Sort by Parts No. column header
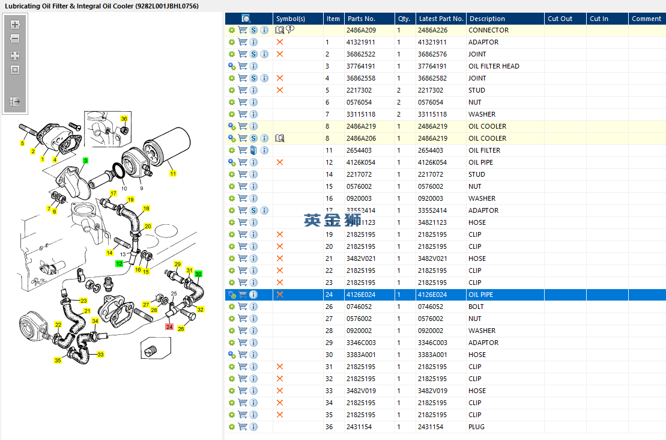The height and width of the screenshot is (440, 666). pyautogui.click(x=369, y=19)
